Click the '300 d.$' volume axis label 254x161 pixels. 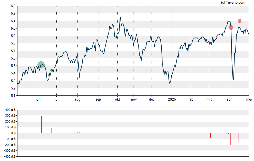point(10,115)
